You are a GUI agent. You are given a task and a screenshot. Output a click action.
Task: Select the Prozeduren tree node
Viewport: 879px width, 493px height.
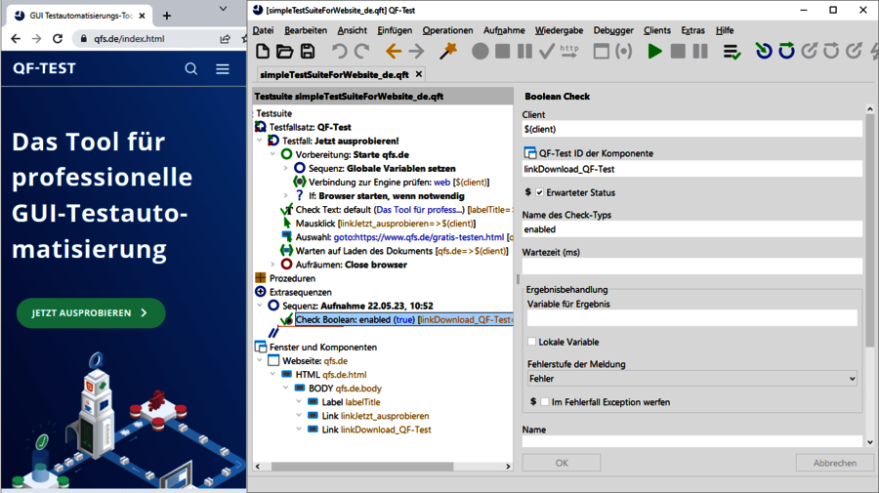click(292, 278)
